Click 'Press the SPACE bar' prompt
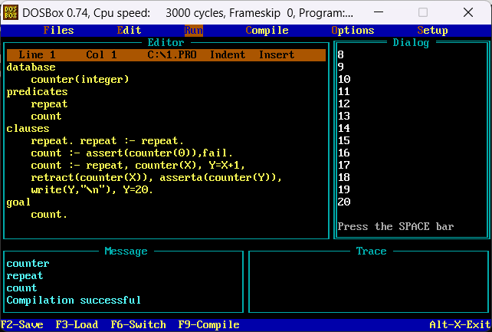Screen dimensions: 492x332 pos(395,226)
